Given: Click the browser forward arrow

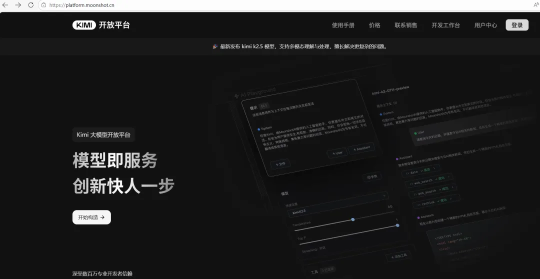Looking at the screenshot, I should tap(18, 5).
